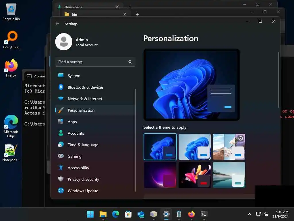The width and height of the screenshot is (294, 221).
Task: Click the search magnifier in Find a setting
Action: (x=130, y=62)
